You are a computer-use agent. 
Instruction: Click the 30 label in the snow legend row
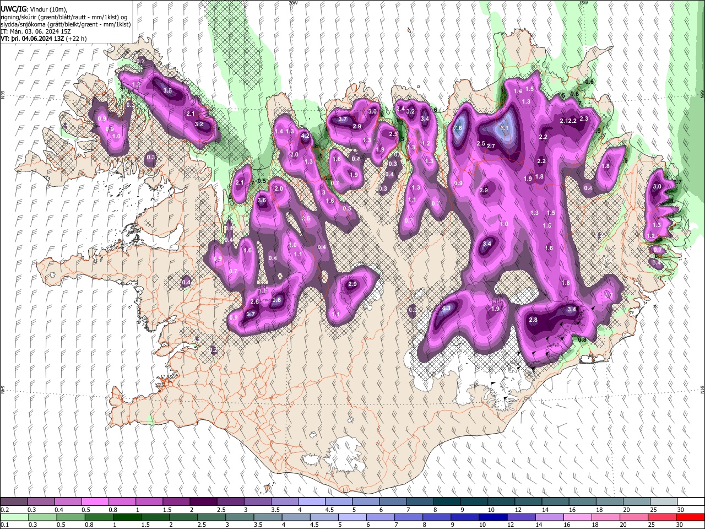point(681,510)
